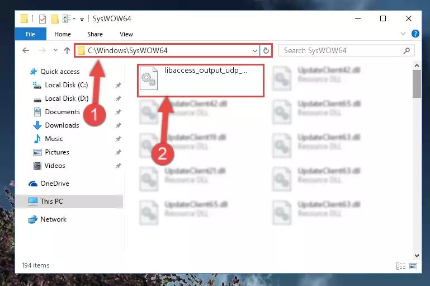Open the Customize Quick Access Toolbar dropdown
This screenshot has height=286, width=430.
coord(82,19)
